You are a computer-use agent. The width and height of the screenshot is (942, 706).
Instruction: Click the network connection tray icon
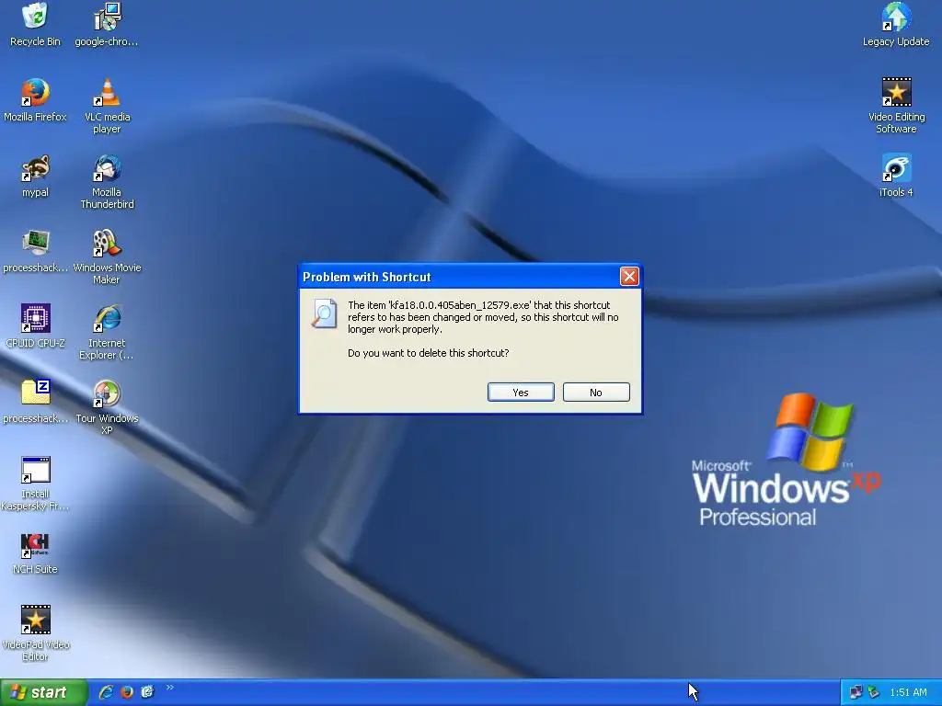pos(856,693)
